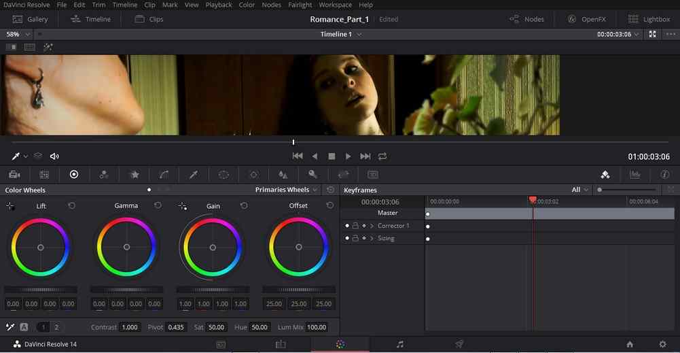This screenshot has height=353, width=680.
Task: Open the Timeline 1 selector dropdown
Action: (x=341, y=34)
